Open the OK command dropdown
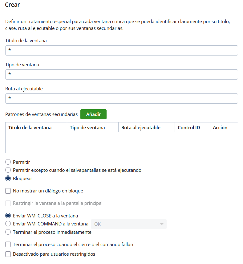This screenshot has height=264, width=243. 129,224
